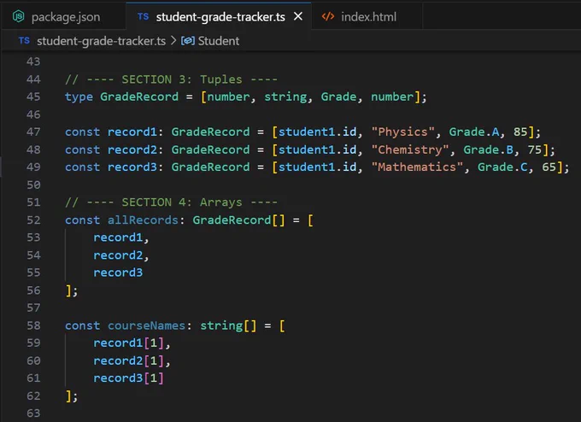Viewport: 581px width, 422px height.
Task: Click the TS icon on student-grade-tracker.ts tab
Action: pyautogui.click(x=143, y=17)
